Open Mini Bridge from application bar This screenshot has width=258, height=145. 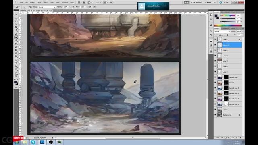click(x=84, y=2)
